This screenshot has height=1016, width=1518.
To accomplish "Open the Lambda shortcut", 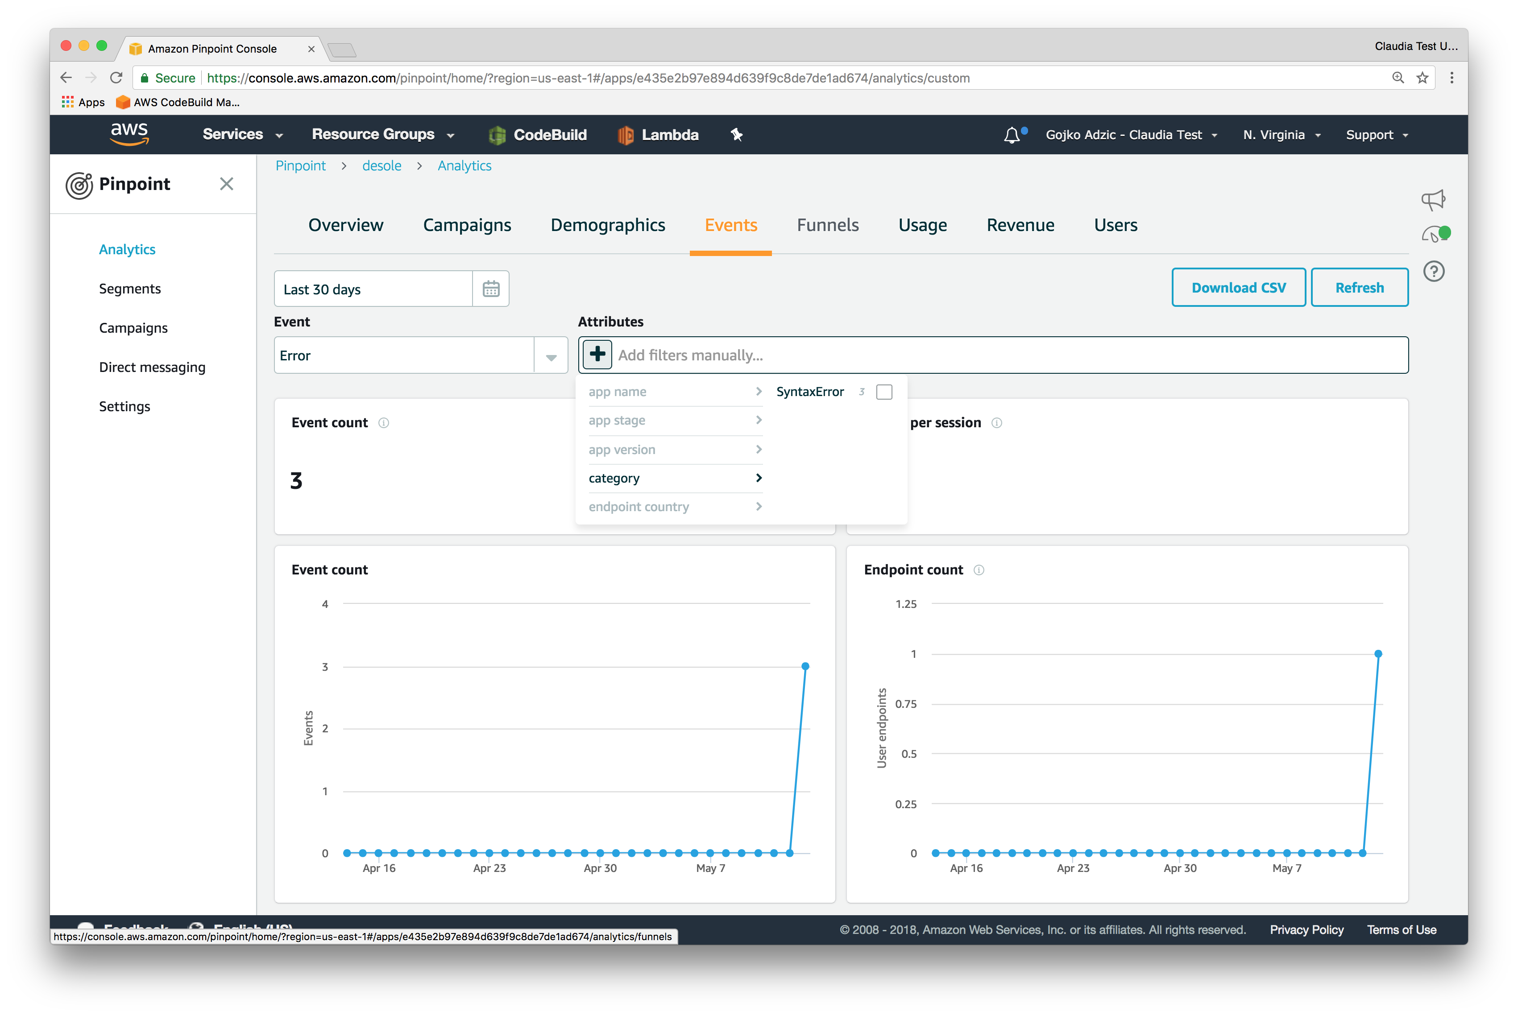I will (658, 135).
